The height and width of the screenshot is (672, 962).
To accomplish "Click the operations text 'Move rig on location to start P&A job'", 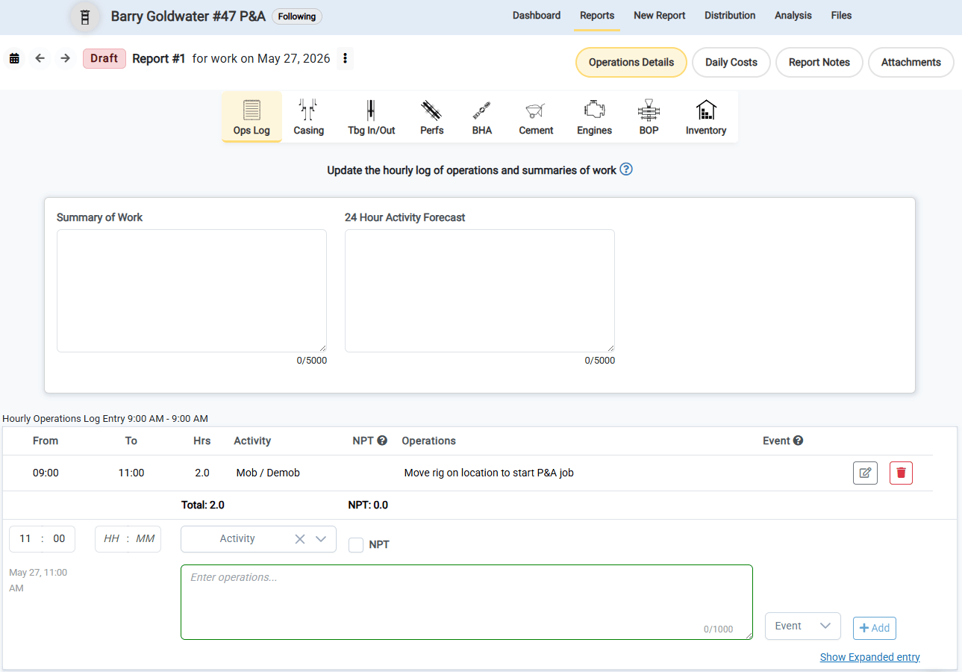I will click(x=489, y=473).
